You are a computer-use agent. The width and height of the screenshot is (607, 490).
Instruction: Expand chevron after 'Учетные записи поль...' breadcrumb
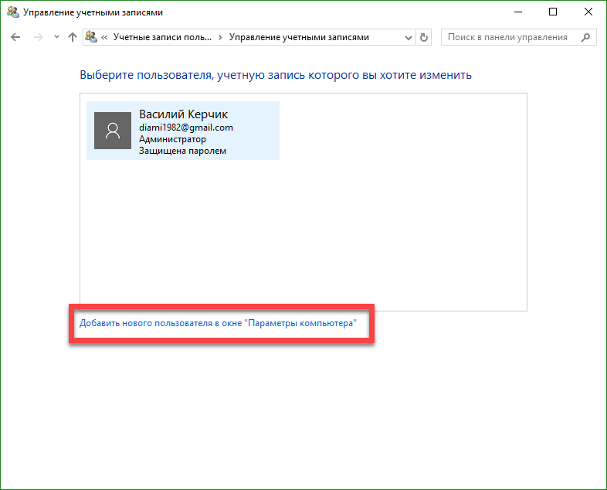coord(220,37)
